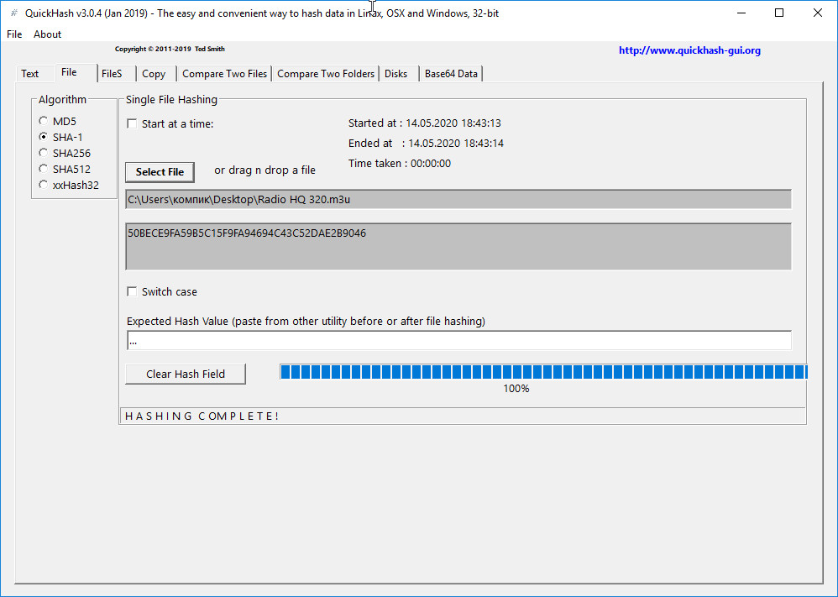Click the Expected Hash Value input field

click(459, 340)
